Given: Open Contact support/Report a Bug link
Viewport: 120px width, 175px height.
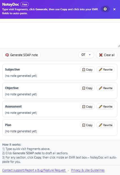Looking at the screenshot, I should [34, 170].
